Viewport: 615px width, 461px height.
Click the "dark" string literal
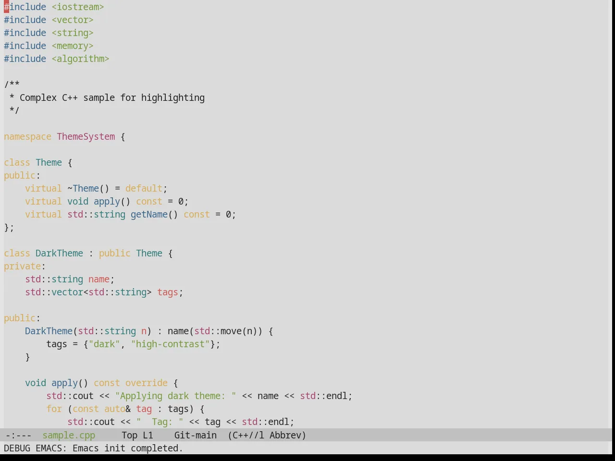click(104, 344)
